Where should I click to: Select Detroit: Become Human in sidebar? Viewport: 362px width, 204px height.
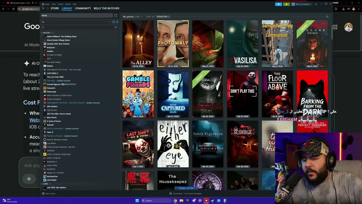click(x=57, y=140)
